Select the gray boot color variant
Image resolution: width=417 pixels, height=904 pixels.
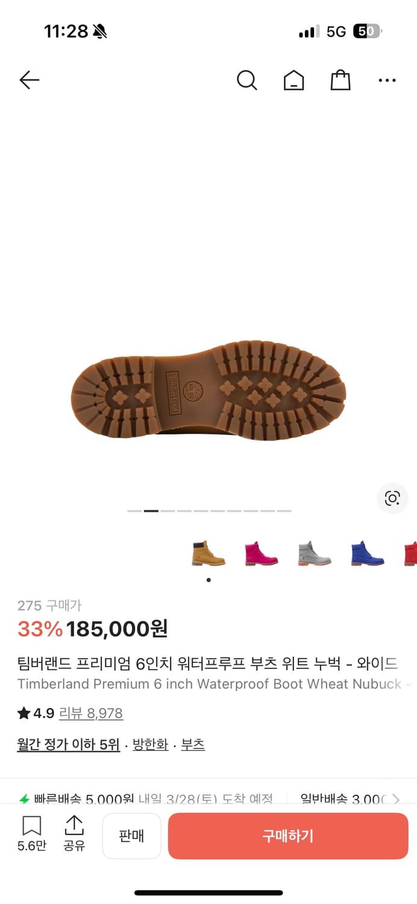pos(315,553)
